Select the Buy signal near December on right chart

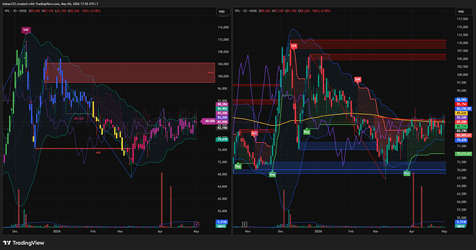point(272,174)
